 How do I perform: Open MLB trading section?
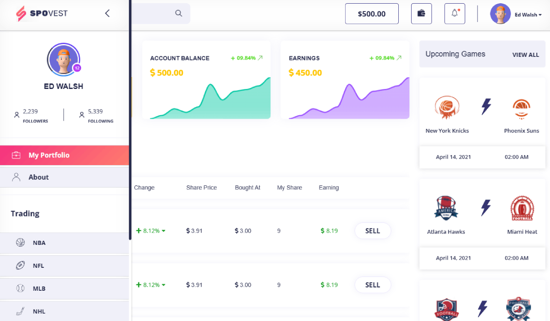64,288
